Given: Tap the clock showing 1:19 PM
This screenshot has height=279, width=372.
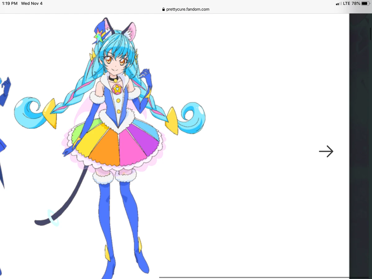Looking at the screenshot, I should coord(9,3).
